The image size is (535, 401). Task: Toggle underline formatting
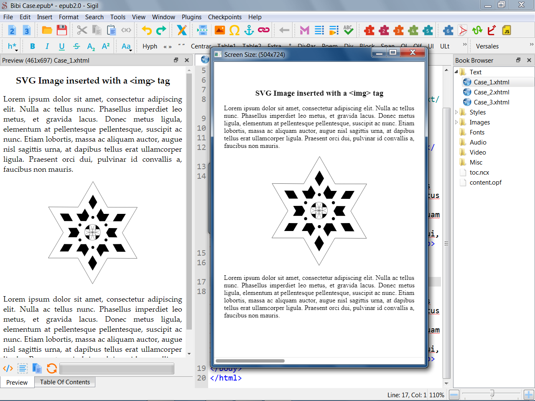coord(62,46)
